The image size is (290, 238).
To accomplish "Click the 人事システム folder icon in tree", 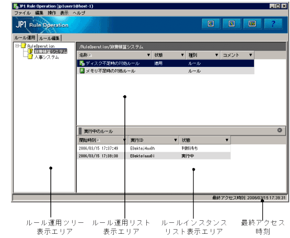I will [x=30, y=56].
